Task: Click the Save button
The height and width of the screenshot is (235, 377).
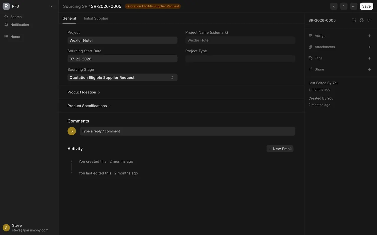Action: (366, 6)
